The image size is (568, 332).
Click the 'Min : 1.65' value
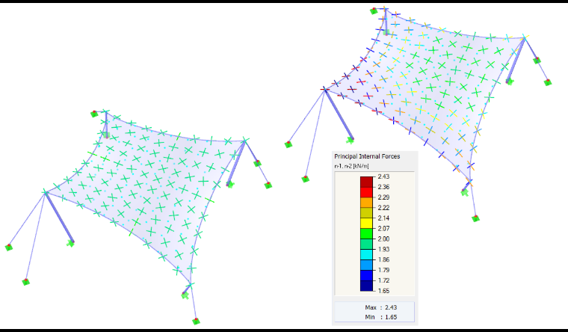pyautogui.click(x=380, y=317)
